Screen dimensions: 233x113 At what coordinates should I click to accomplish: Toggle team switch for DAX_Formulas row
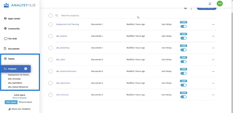click(183, 97)
